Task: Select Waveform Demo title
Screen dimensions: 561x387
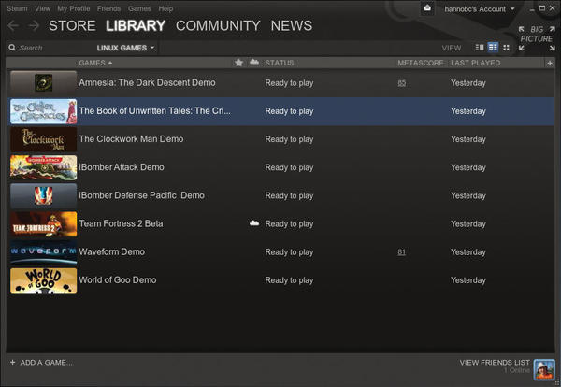Action: pyautogui.click(x=111, y=251)
